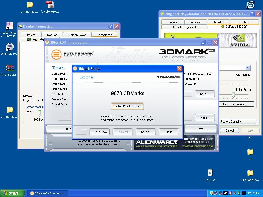
Task: Click security shield tray icon
Action: (212, 193)
